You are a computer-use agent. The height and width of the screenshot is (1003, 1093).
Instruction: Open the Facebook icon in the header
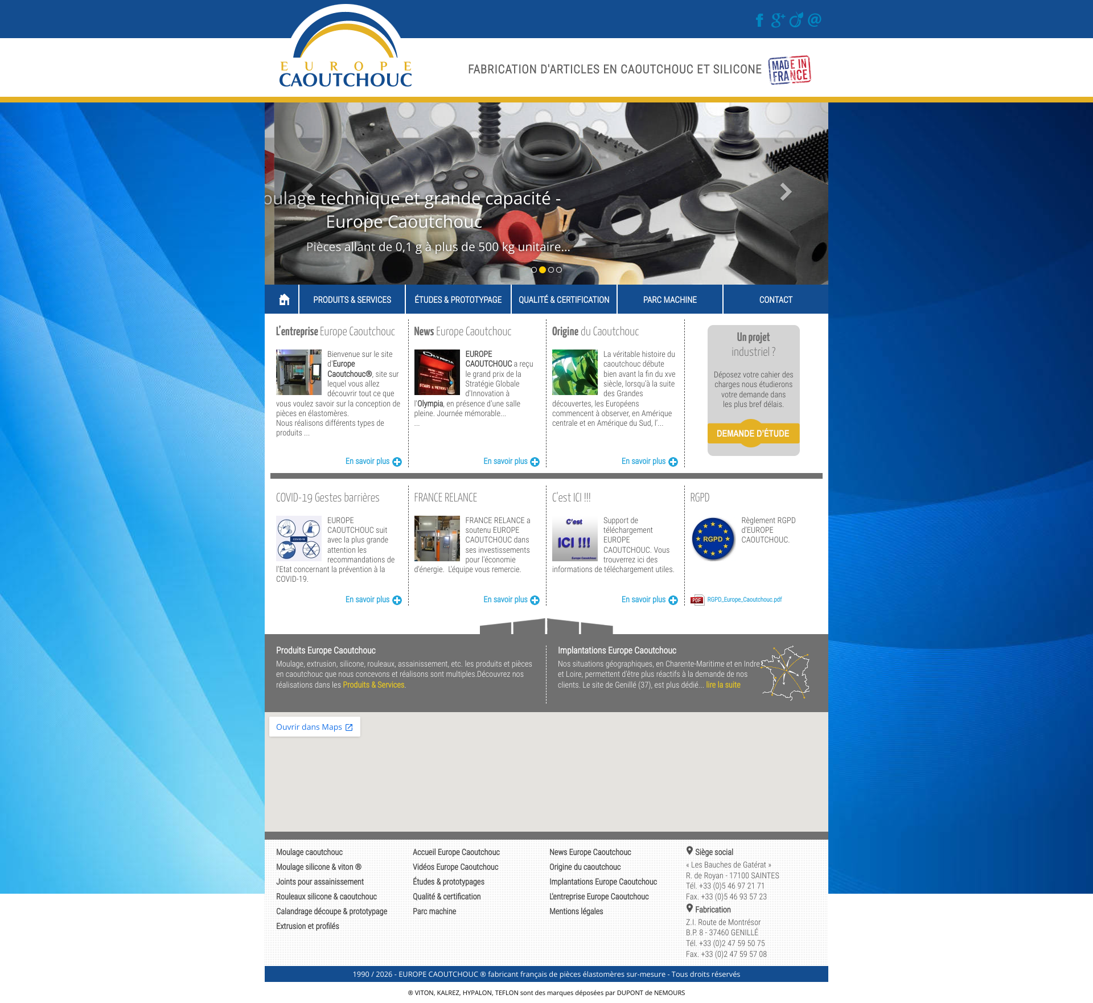coord(759,20)
